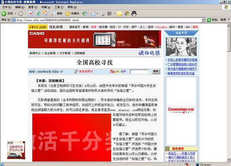Click the Refresh page icon
This screenshot has width=231, height=166.
(x=38, y=14)
